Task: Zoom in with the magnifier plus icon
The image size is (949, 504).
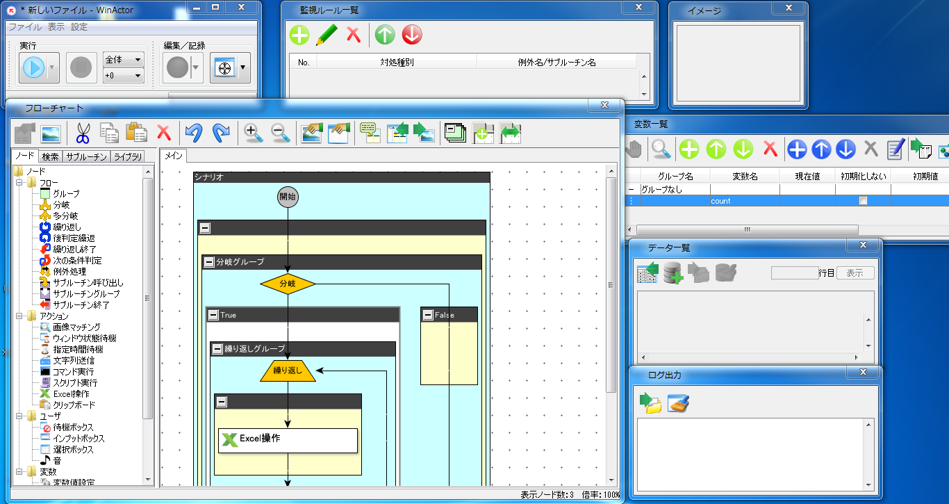Action: point(254,132)
